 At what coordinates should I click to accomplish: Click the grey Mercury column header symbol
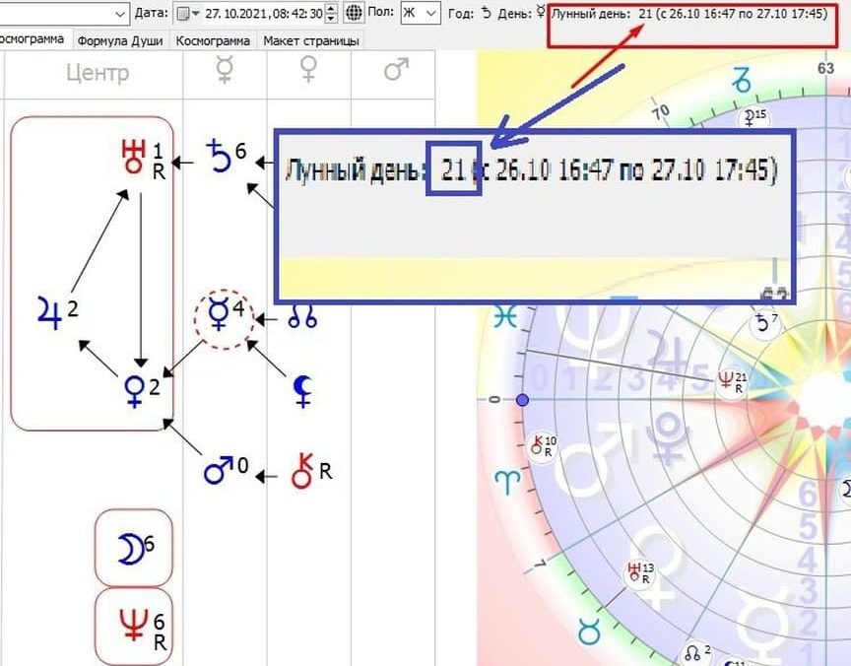tap(225, 71)
